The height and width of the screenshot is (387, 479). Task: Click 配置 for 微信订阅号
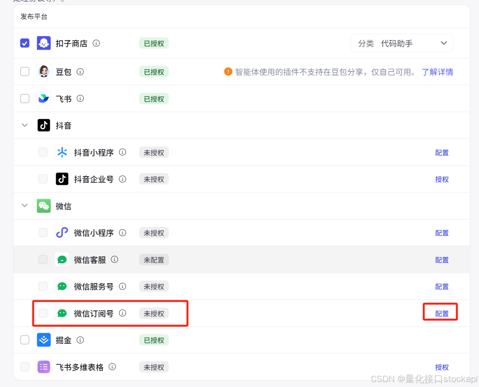point(442,314)
